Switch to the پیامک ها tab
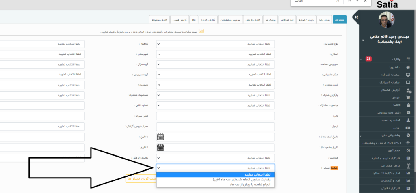Image resolution: width=416 pixels, height=193 pixels. pyautogui.click(x=271, y=20)
